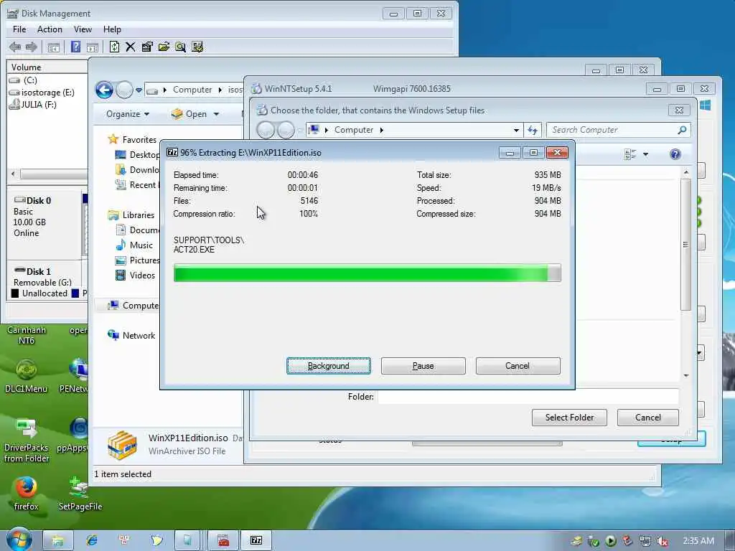Click the Delete X icon in Disk Management toolbar

(x=131, y=47)
